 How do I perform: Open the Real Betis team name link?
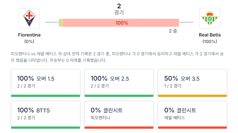tap(210, 35)
